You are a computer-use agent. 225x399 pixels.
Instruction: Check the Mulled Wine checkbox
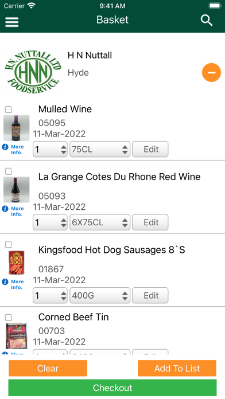pyautogui.click(x=9, y=109)
